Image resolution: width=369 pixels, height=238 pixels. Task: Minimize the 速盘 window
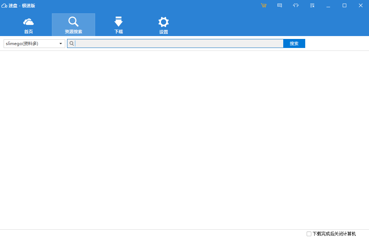pos(328,5)
